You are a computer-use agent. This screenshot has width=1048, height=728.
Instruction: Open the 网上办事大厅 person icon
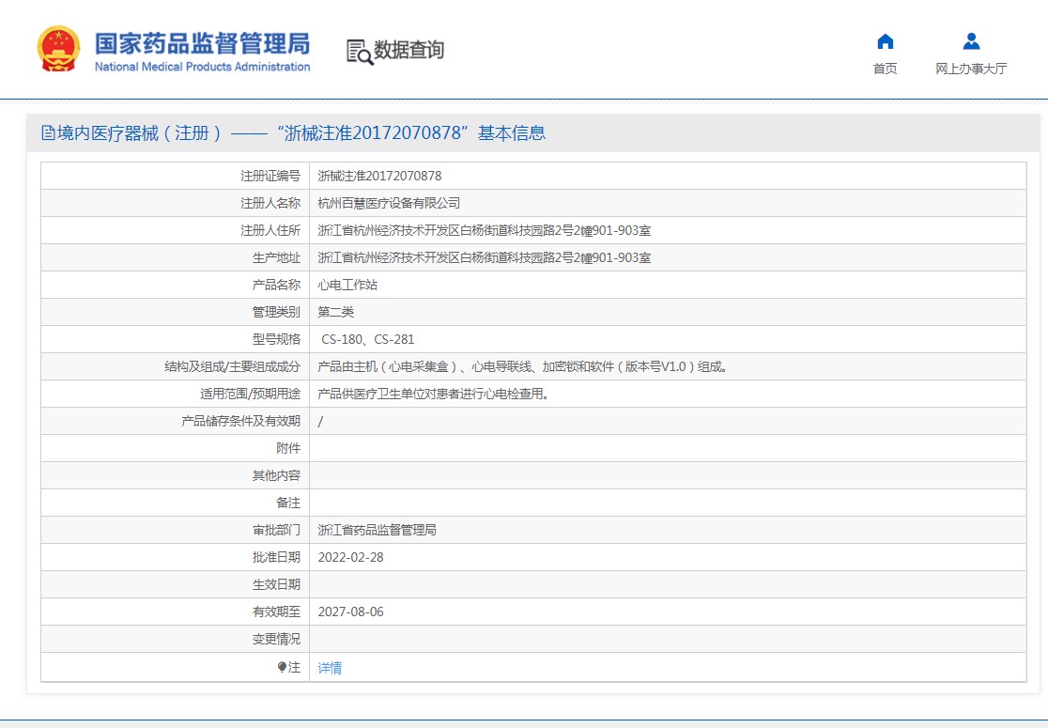[x=971, y=42]
